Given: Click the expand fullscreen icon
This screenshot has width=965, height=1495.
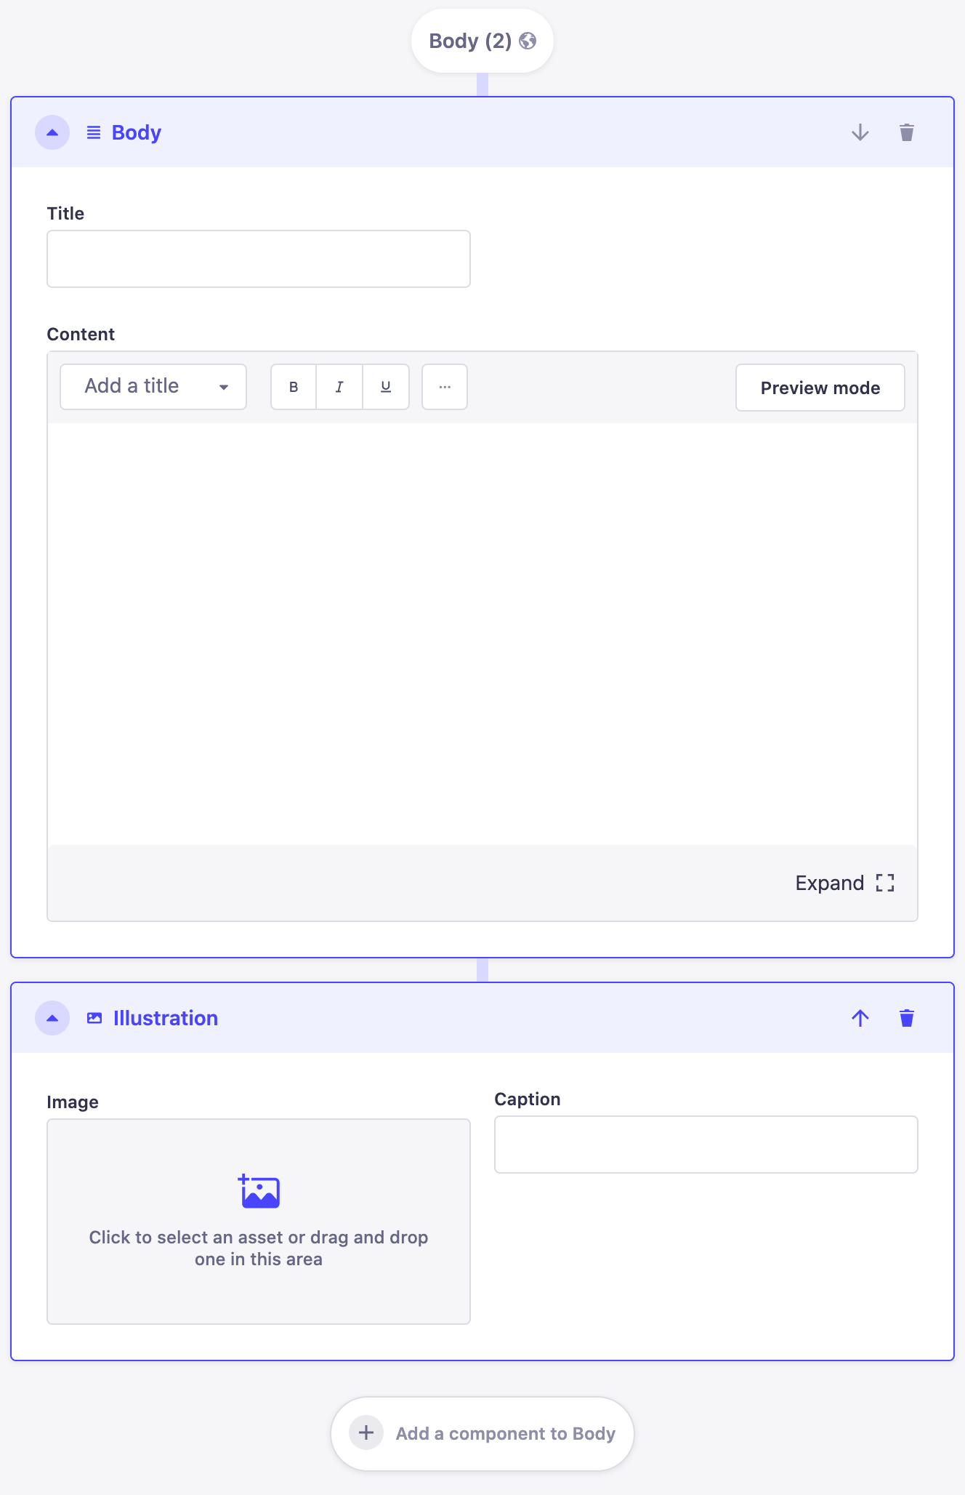Looking at the screenshot, I should click(884, 883).
